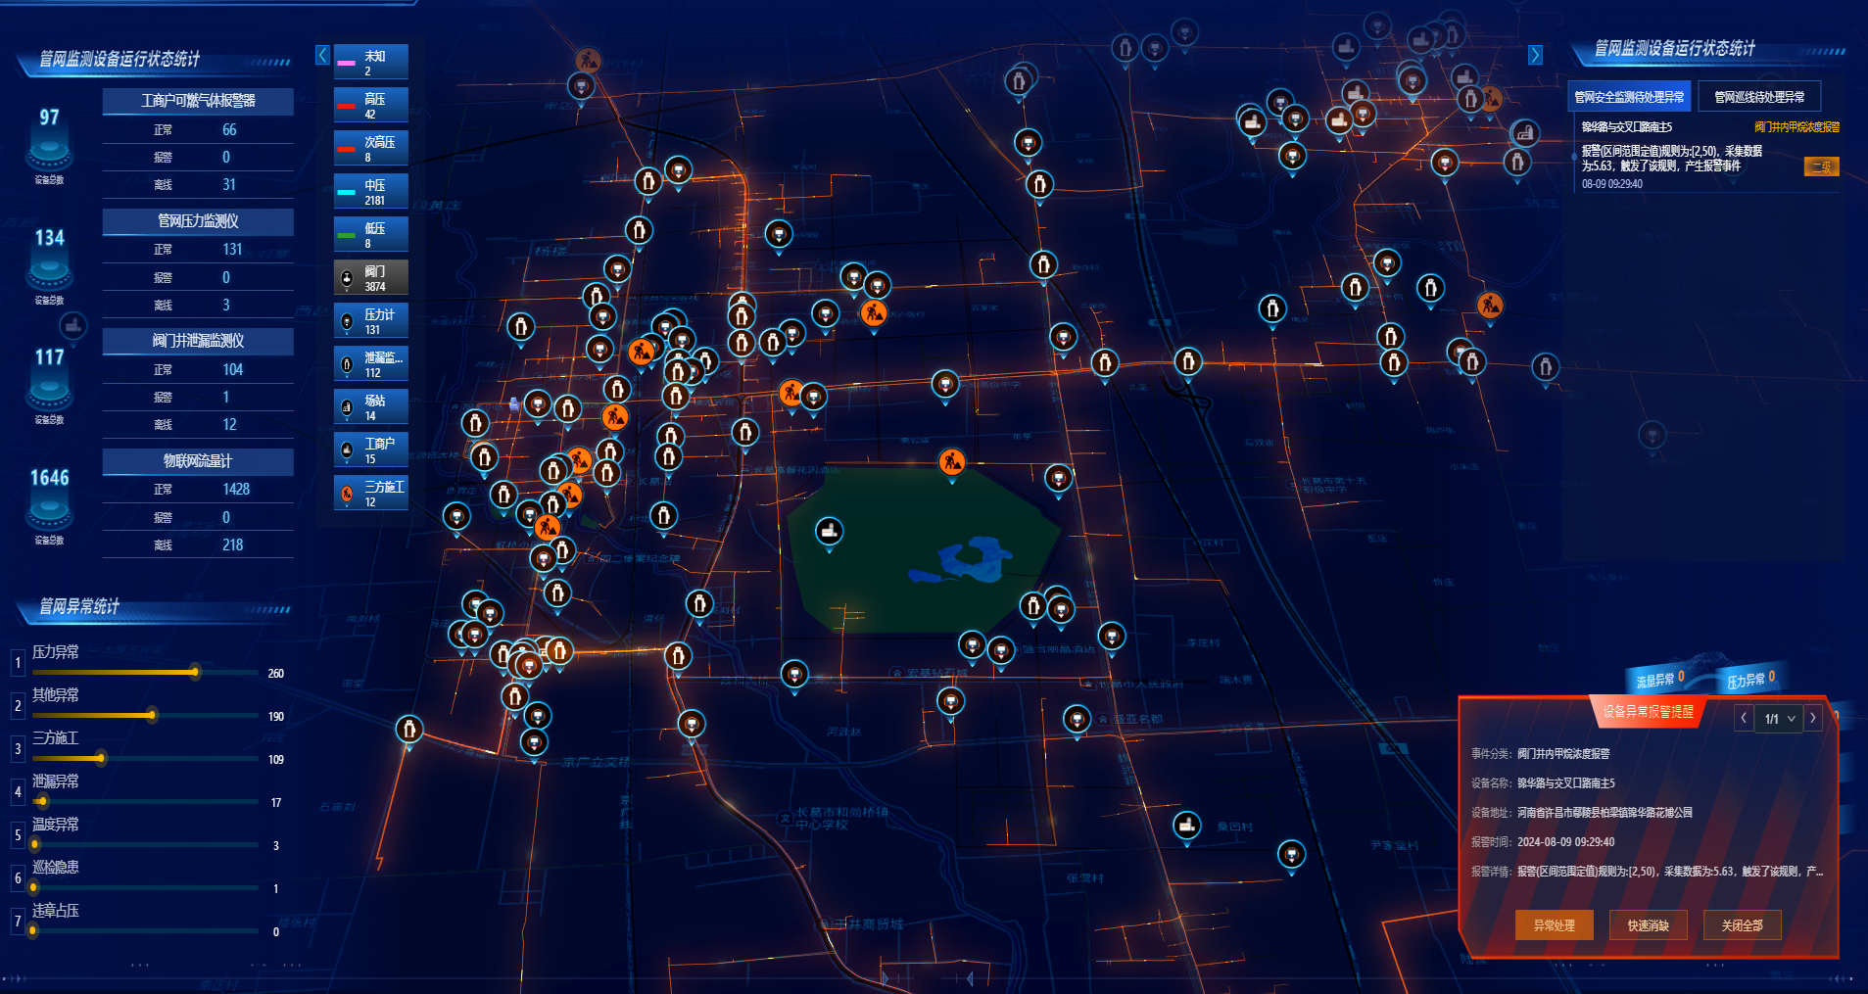
Task: Open the 阀门井泄漏监测仪 section header
Action: [198, 341]
